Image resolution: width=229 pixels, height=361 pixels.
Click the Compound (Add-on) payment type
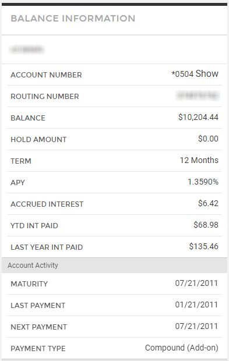(182, 348)
